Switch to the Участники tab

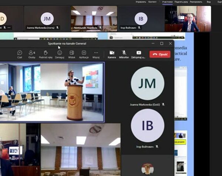point(167,2)
